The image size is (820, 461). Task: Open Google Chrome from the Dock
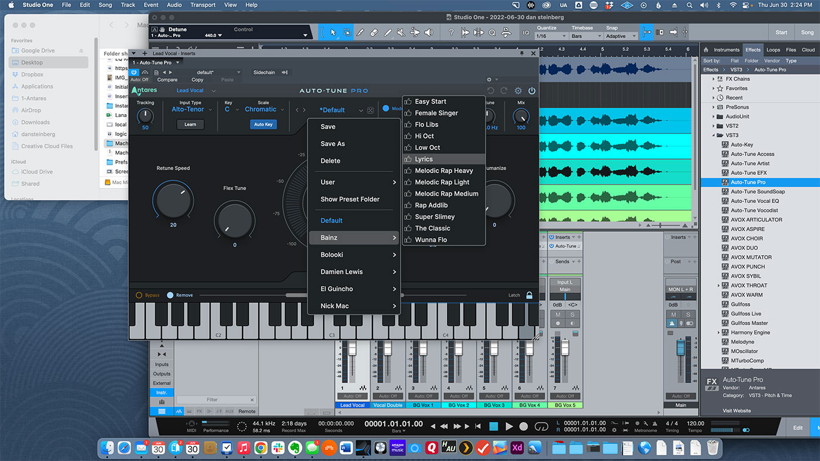pyautogui.click(x=261, y=448)
